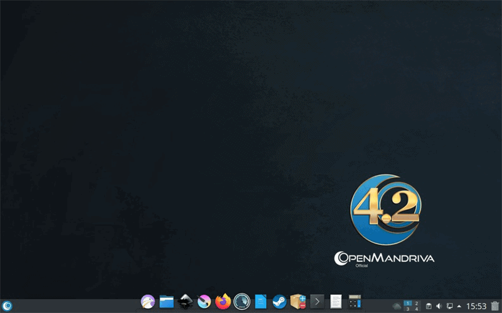Image resolution: width=502 pixels, height=313 pixels.
Task: Open the calculator application
Action: click(355, 302)
